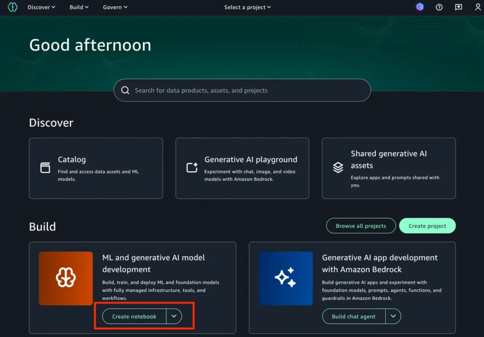
Task: Click the orange ML model development thumbnail
Action: pos(66,278)
